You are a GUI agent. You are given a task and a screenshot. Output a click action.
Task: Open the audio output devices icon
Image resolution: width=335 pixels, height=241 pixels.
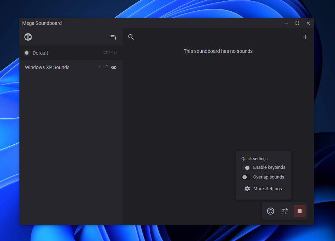pos(271,211)
